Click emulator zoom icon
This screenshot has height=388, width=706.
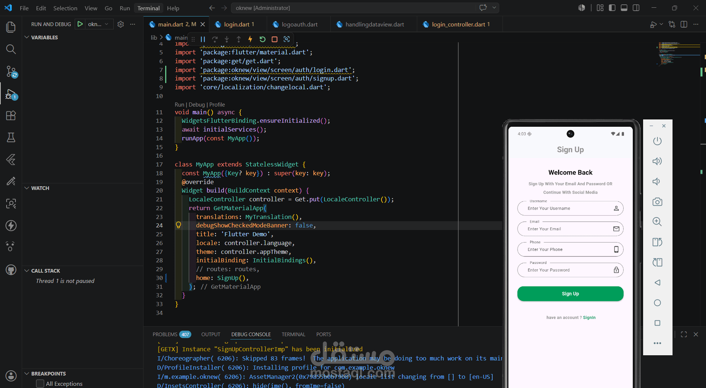657,222
